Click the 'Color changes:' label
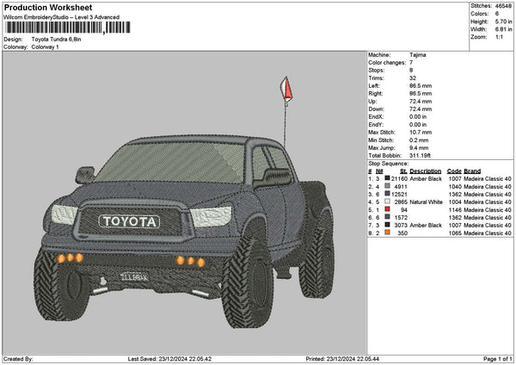Image resolution: width=516 pixels, height=365 pixels. (x=387, y=63)
